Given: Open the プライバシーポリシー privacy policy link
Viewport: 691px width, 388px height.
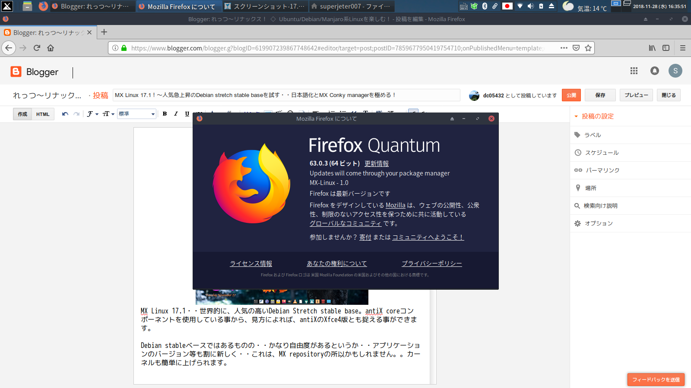Looking at the screenshot, I should tap(432, 263).
